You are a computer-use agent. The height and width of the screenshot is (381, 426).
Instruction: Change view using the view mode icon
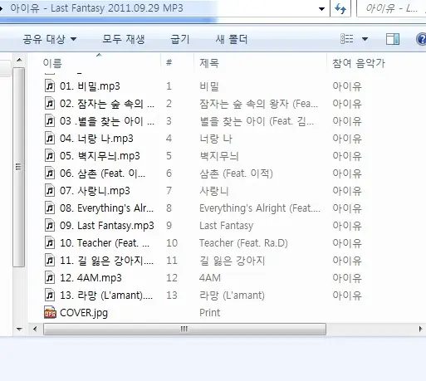(x=346, y=39)
